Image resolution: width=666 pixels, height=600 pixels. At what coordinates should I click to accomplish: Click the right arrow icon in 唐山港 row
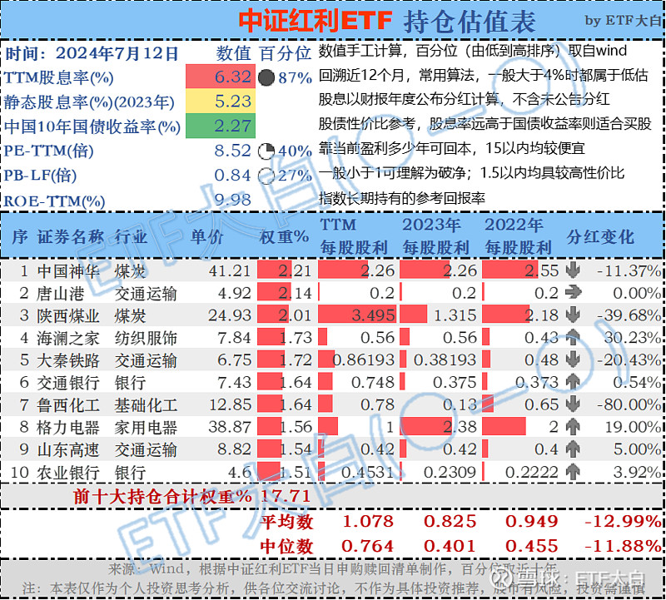click(x=573, y=292)
